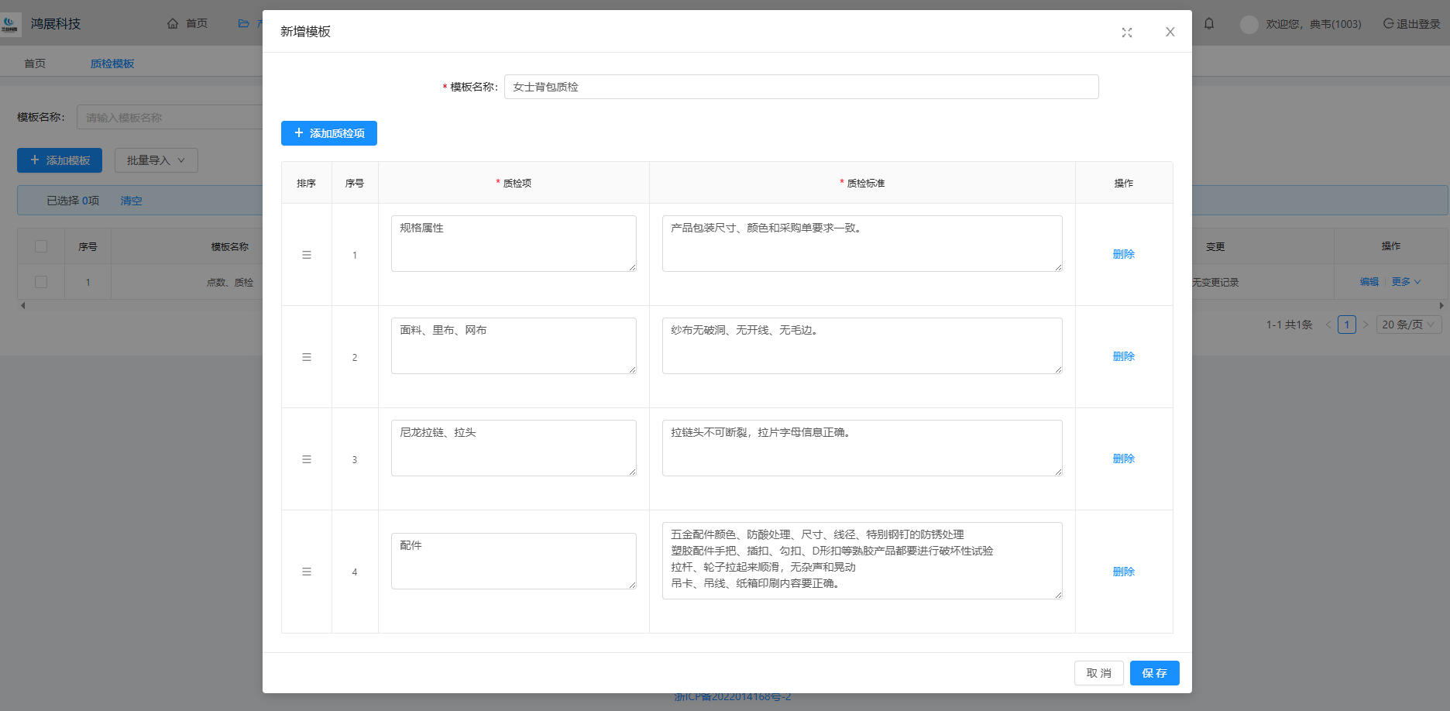Image resolution: width=1450 pixels, height=711 pixels.
Task: Click the sort handle for row 4
Action: click(x=307, y=572)
